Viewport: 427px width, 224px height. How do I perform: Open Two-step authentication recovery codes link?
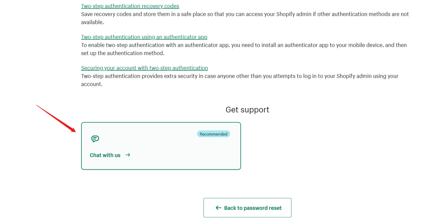point(130,6)
